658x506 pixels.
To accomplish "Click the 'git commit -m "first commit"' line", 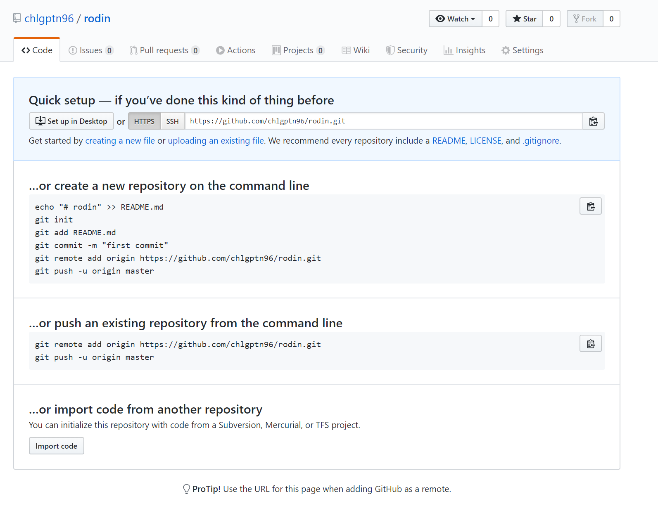I will (102, 245).
